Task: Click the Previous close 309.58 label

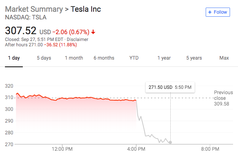Action: tap(223, 98)
